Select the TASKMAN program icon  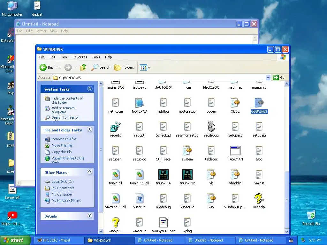(235, 151)
